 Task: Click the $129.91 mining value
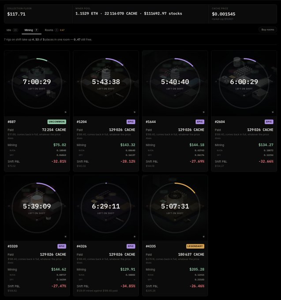point(128,270)
